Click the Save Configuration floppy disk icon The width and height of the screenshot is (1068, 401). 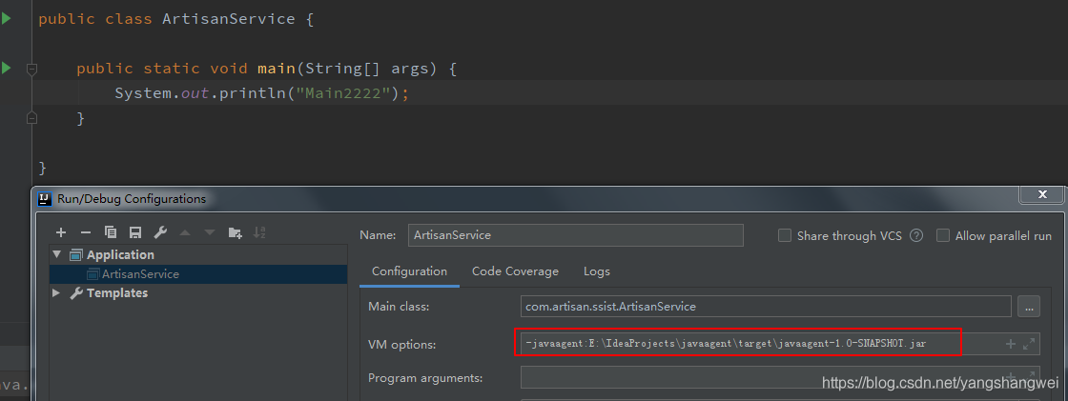[x=135, y=232]
